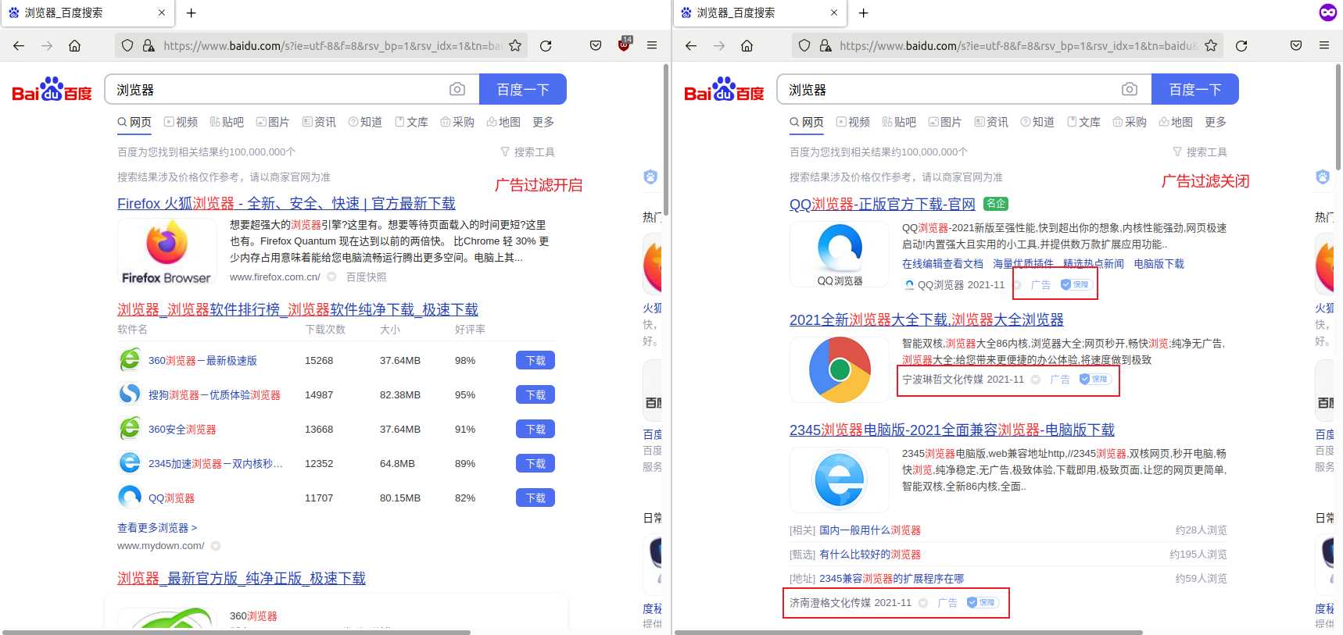Click 百度一下 button in left window
Screen dimensions: 1343x635
point(523,89)
